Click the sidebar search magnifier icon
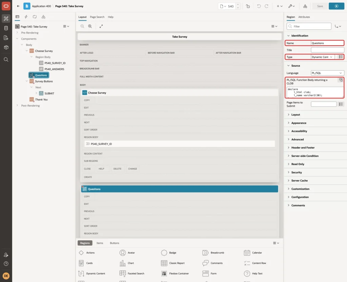The width and height of the screenshot is (347, 282). click(6, 60)
